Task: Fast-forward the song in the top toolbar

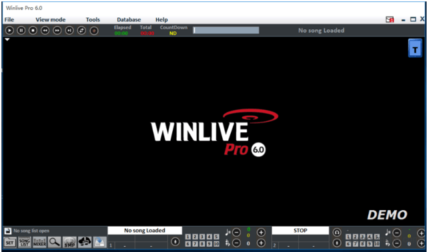Action: (x=57, y=31)
